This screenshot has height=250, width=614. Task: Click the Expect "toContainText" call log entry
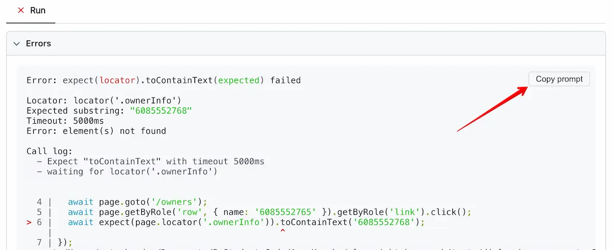156,162
